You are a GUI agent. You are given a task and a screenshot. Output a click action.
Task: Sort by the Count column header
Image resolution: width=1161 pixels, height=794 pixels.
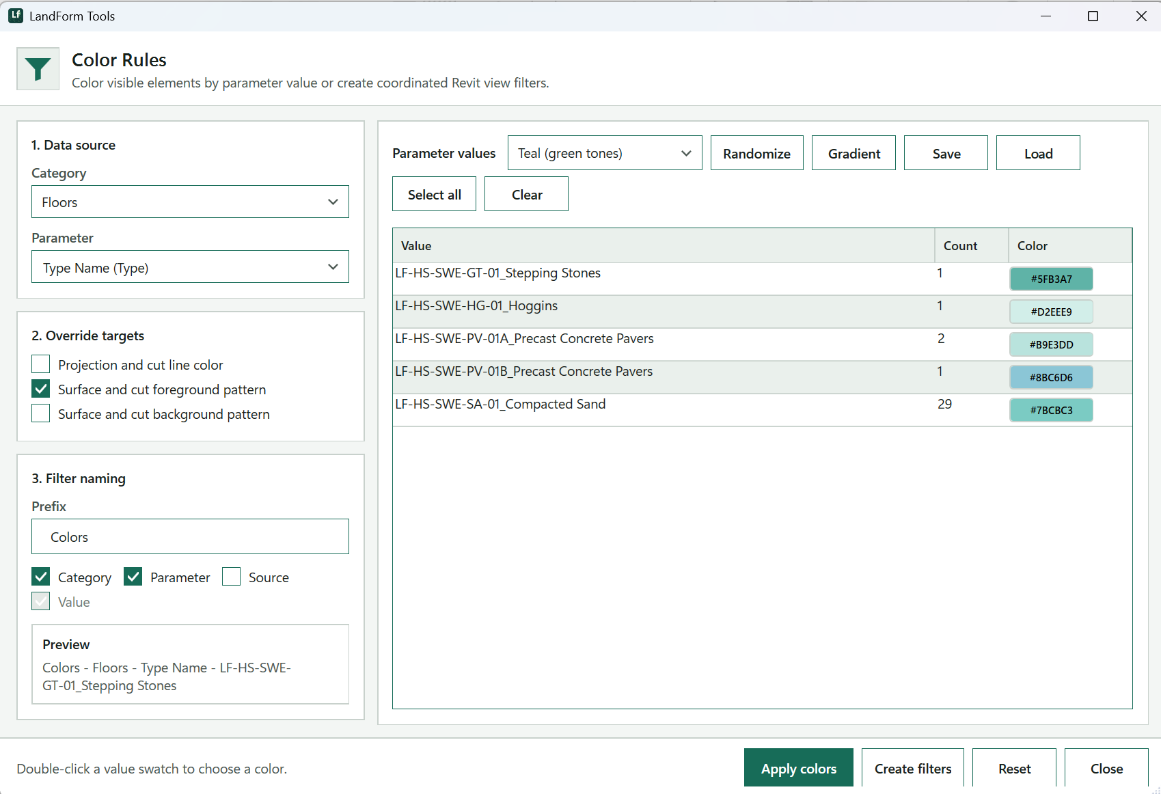click(971, 245)
